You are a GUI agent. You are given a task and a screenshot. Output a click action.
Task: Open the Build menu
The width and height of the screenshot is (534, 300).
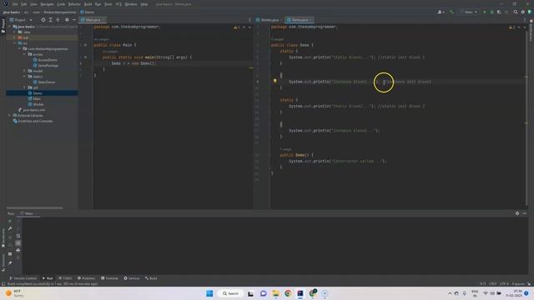(88, 4)
